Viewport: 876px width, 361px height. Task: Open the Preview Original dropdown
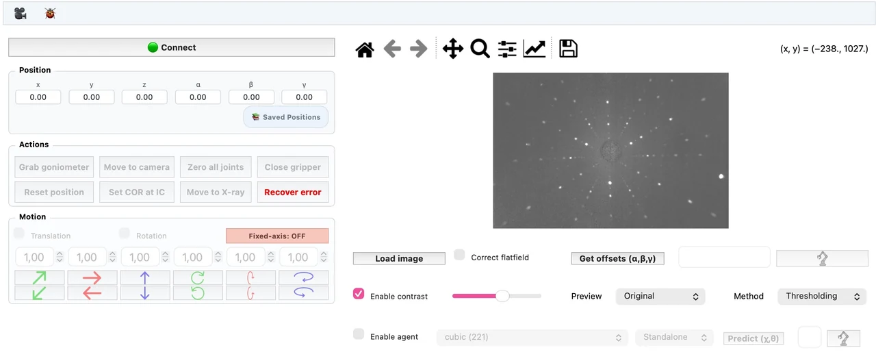[660, 296]
